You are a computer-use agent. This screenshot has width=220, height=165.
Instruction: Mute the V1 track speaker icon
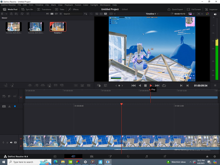[11, 143]
